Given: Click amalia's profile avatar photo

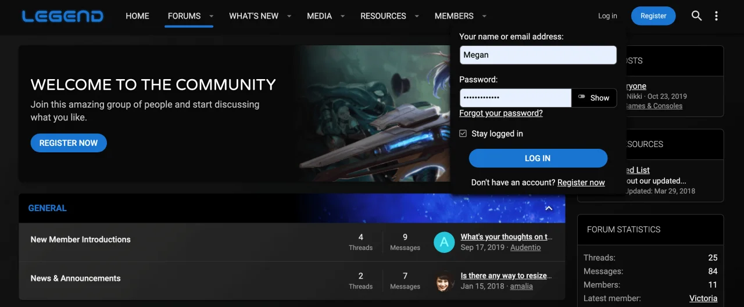Looking at the screenshot, I should [444, 281].
